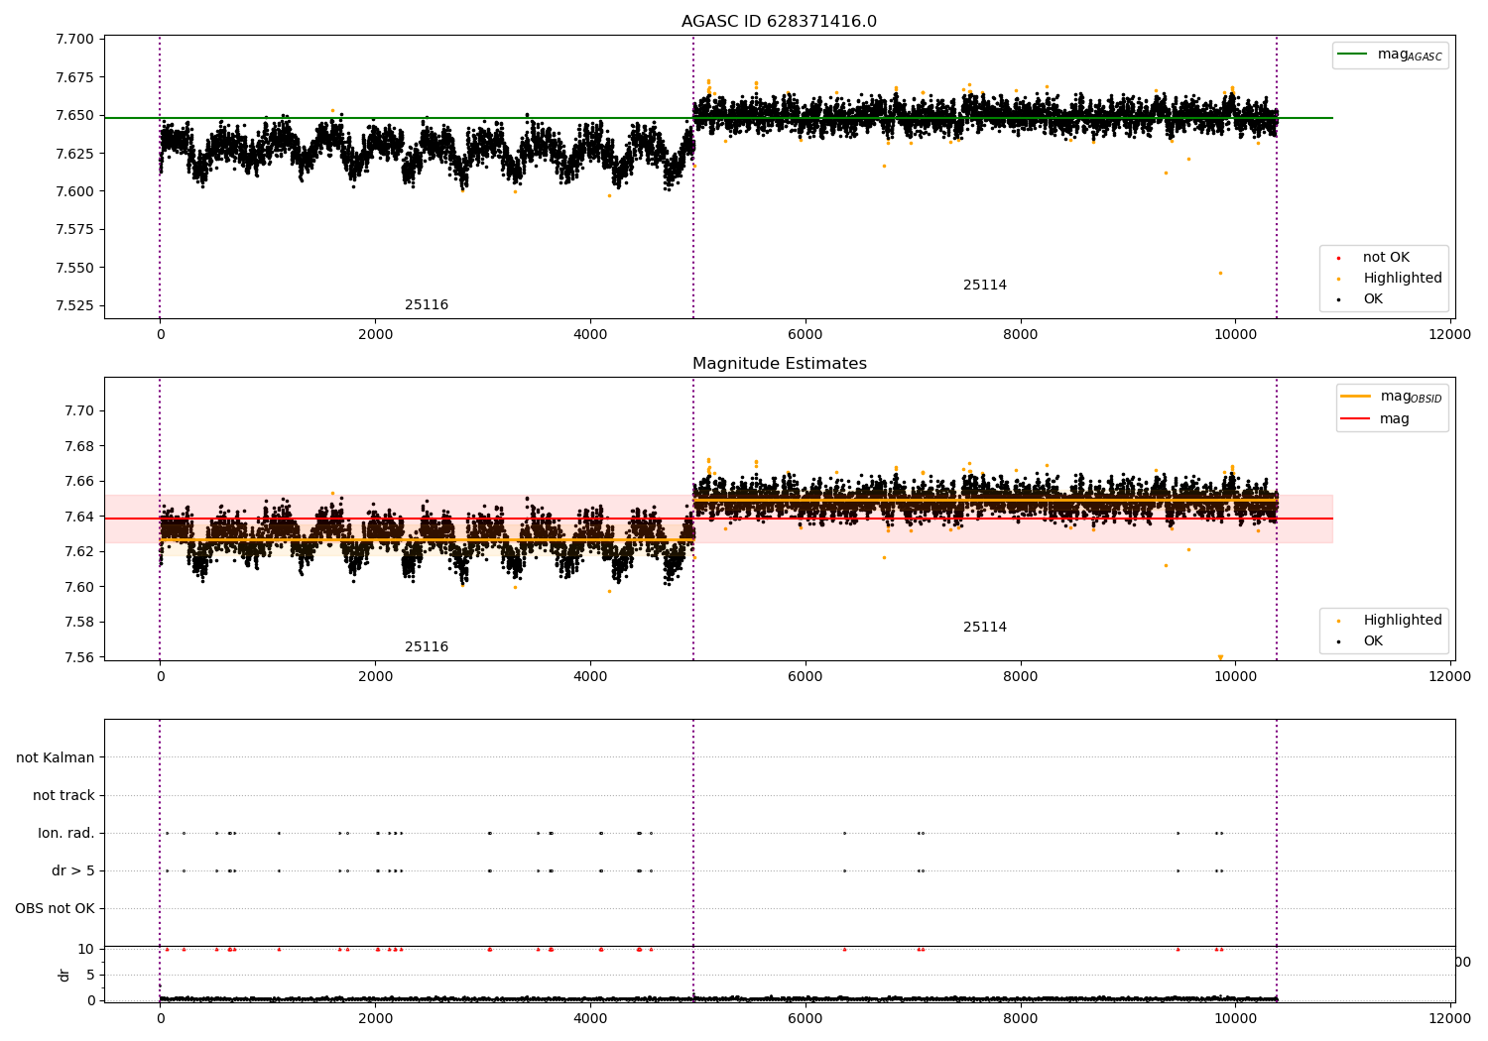Click the 7.700 y-axis tick label
This screenshot has width=1488, height=1041.
(x=74, y=40)
